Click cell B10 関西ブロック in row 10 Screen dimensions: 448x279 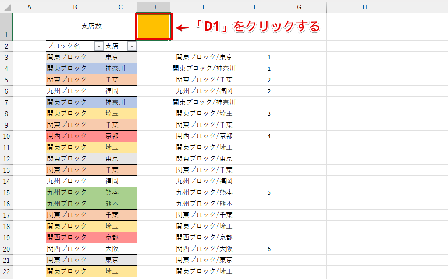[x=75, y=136]
